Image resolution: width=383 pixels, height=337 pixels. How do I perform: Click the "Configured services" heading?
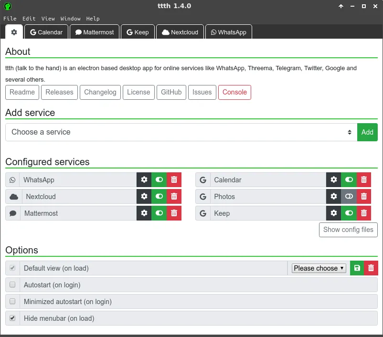pos(47,162)
